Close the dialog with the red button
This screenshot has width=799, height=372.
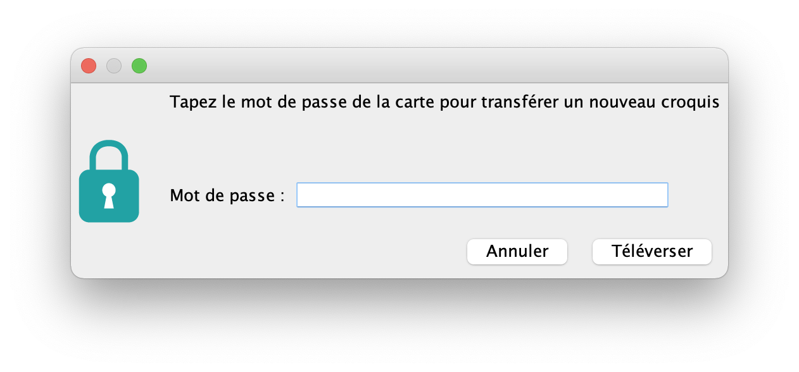89,66
